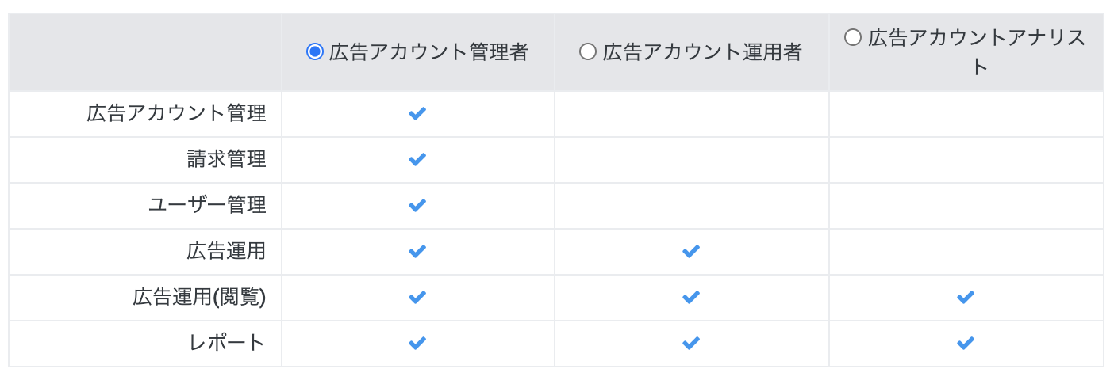Click 運用者 checkmark in 広告運用 row
This screenshot has height=380, width=1114.
coord(691,251)
